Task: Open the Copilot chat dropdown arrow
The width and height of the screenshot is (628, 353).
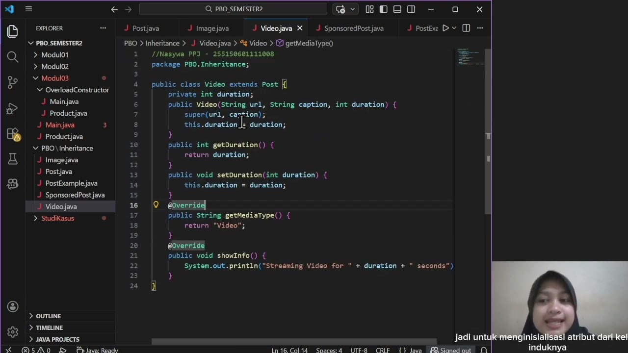Action: tap(352, 9)
